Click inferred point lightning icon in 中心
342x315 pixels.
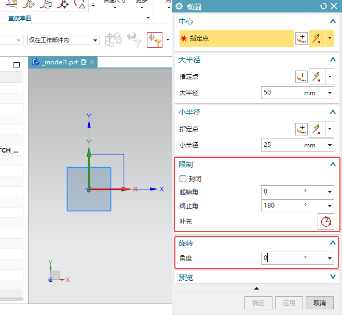coord(317,38)
